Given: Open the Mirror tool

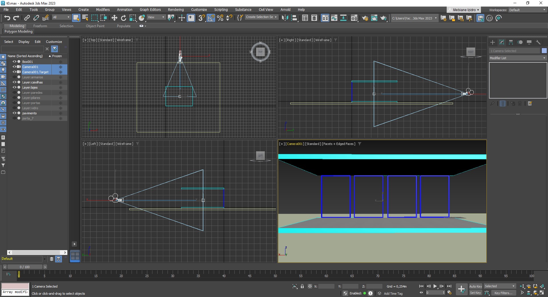Looking at the screenshot, I should coord(285,18).
